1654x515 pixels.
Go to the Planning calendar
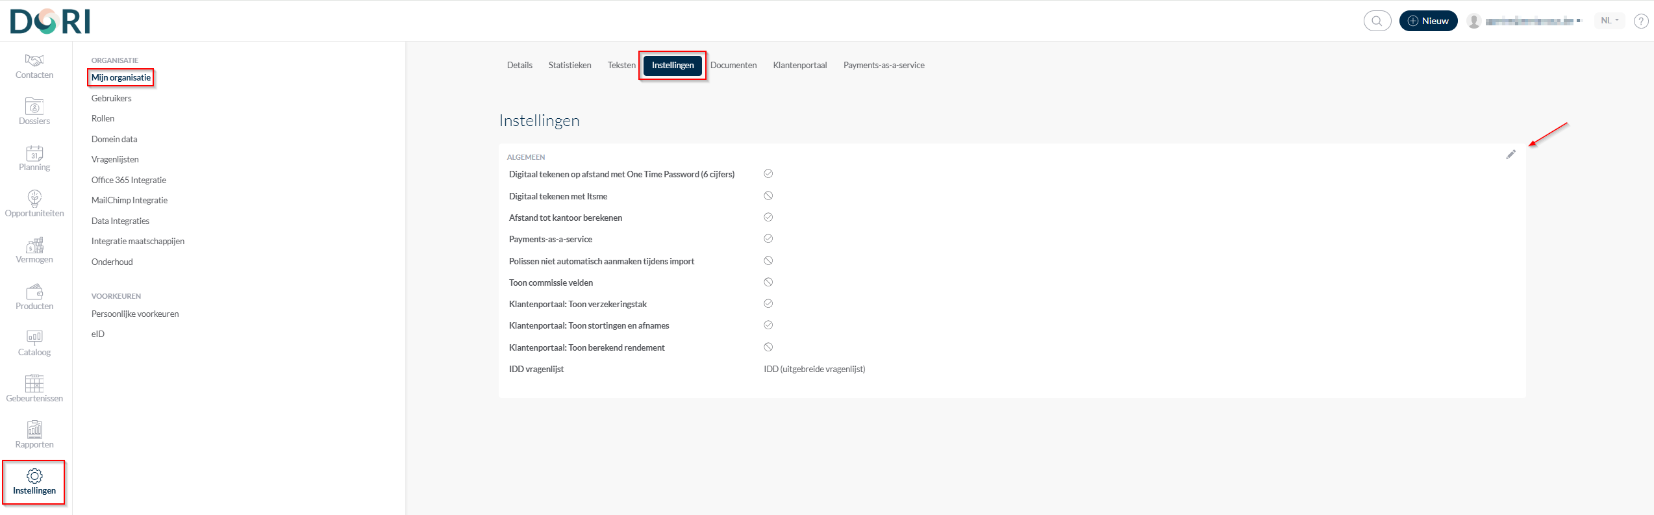(34, 158)
